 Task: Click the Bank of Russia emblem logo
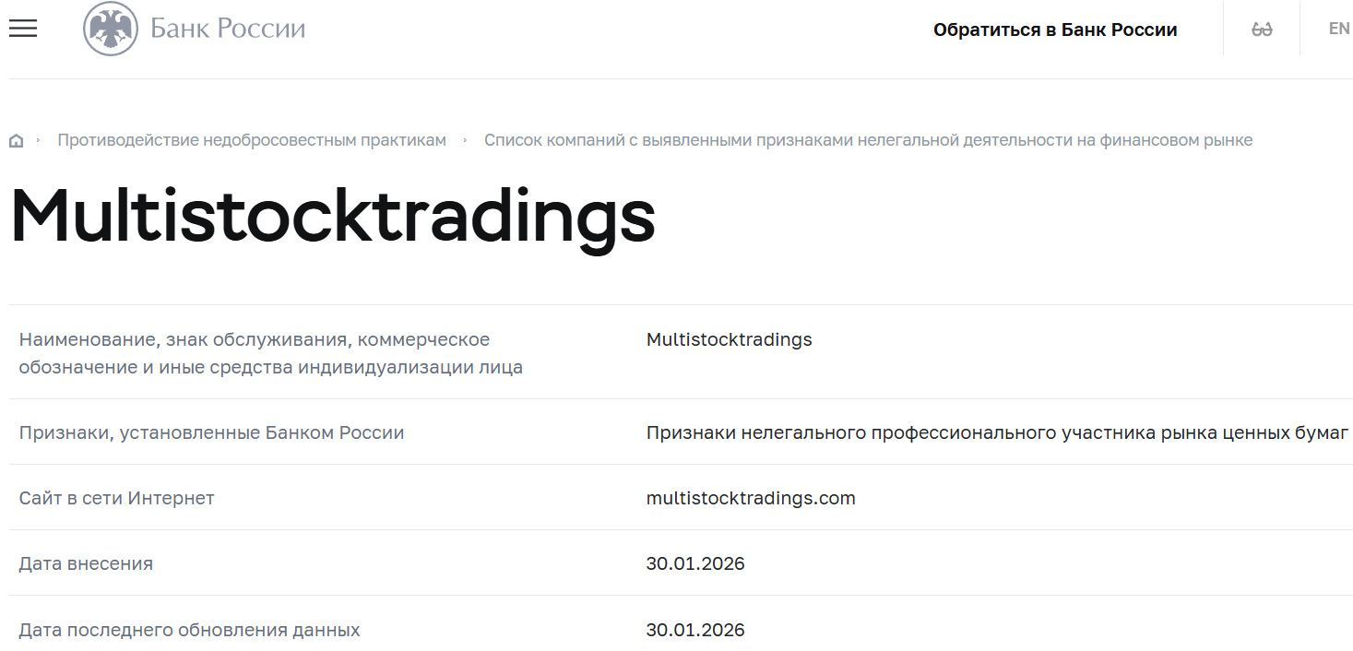coord(110,28)
